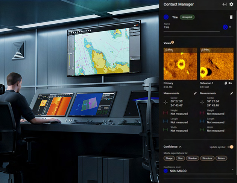This screenshot has width=237, height=183.
Task: Open the contact symbol dropdown
Action: [x=227, y=27]
